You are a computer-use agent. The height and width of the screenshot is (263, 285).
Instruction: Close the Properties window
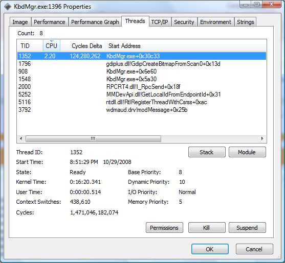tap(272, 4)
